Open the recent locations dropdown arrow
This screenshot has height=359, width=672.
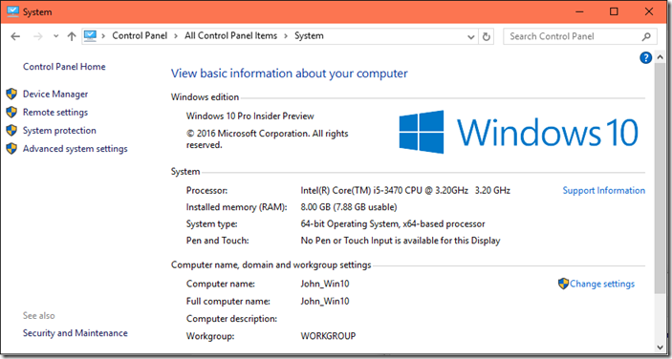(x=55, y=36)
